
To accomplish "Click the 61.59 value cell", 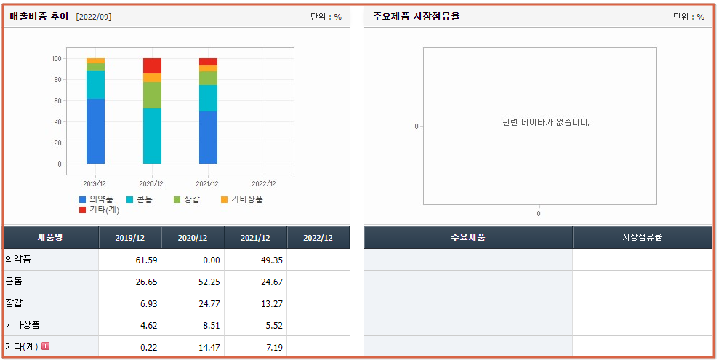I will pos(130,260).
